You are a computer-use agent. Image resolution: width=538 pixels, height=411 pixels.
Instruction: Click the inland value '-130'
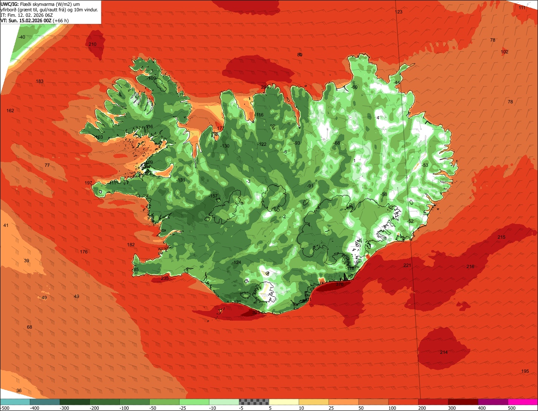[x=225, y=146]
